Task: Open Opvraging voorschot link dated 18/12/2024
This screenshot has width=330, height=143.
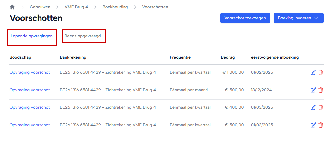Action: pos(30,90)
